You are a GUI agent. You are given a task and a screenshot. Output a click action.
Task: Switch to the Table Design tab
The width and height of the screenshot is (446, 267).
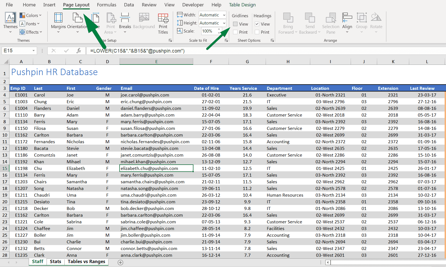(x=242, y=5)
